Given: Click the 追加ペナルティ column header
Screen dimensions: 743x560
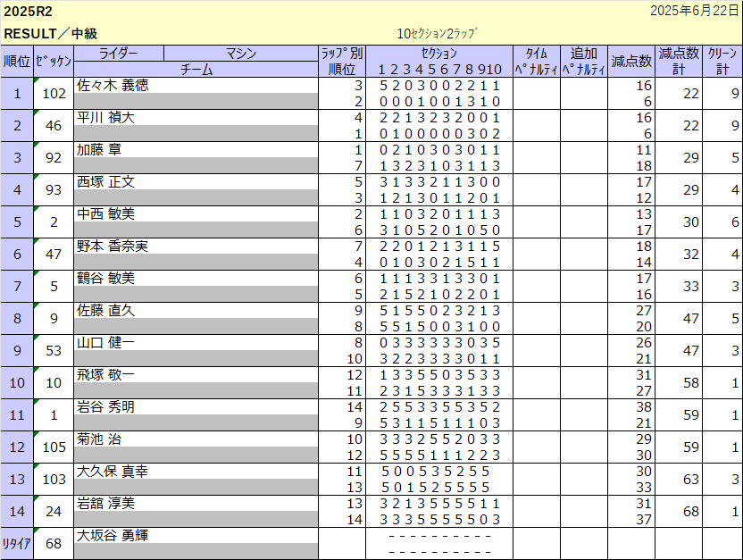Looking at the screenshot, I should click(x=583, y=61).
